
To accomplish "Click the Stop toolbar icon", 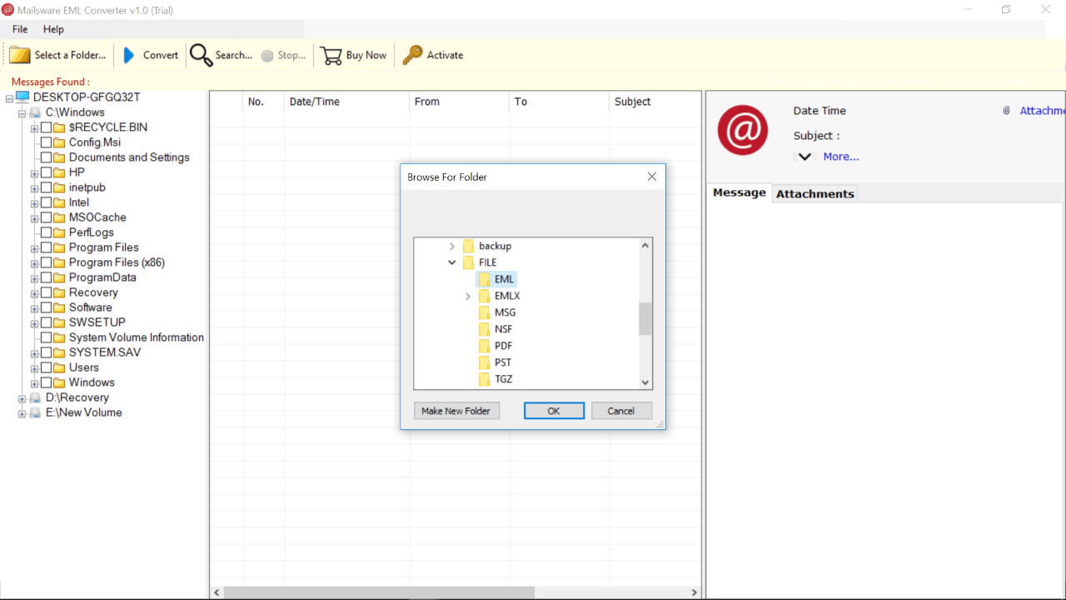I will [267, 56].
